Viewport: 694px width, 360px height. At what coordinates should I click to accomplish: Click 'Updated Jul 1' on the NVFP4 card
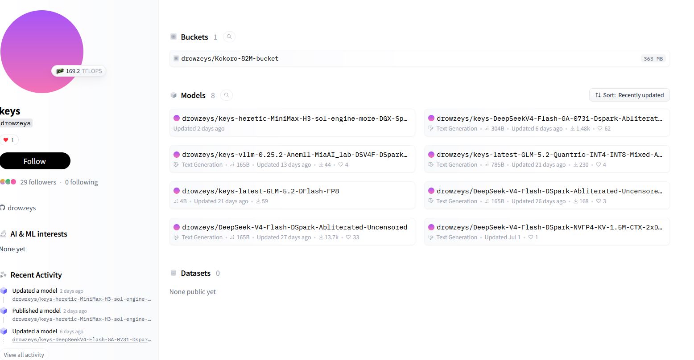pos(503,237)
